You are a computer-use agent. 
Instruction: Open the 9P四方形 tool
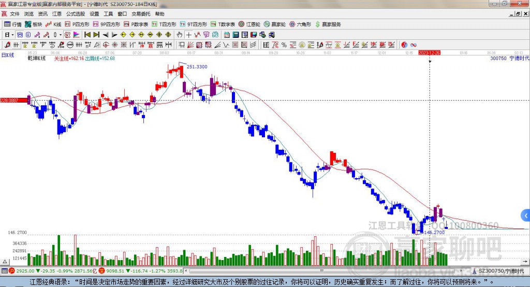(x=107, y=24)
